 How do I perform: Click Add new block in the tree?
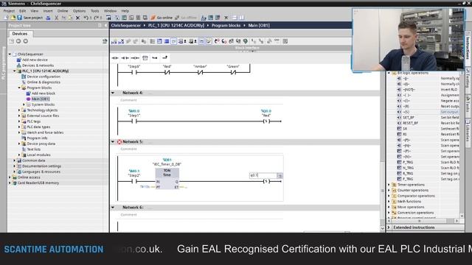click(x=44, y=93)
